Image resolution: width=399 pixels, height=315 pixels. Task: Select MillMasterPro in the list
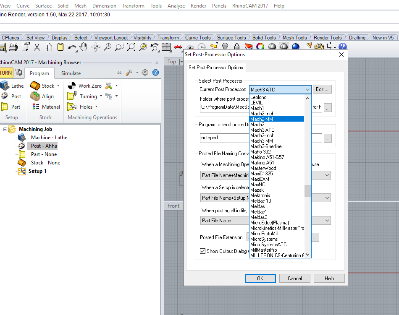pos(264,250)
